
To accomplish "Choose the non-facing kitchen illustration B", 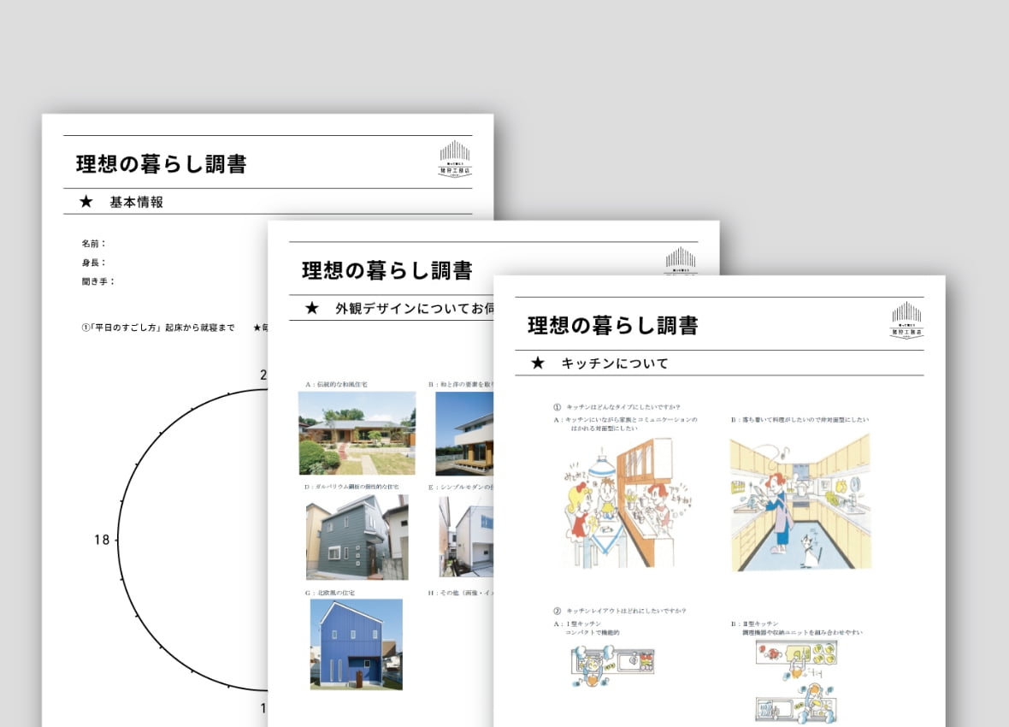I will (x=800, y=505).
